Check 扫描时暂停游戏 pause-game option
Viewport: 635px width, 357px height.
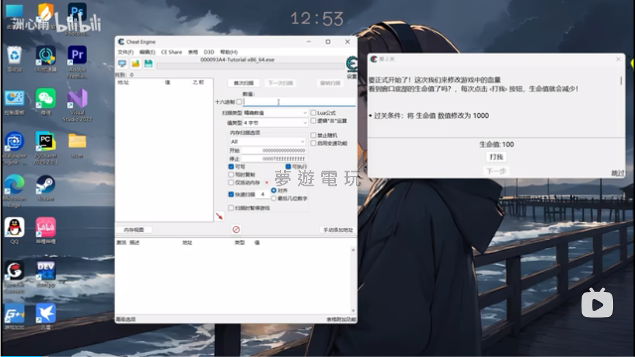(x=231, y=207)
